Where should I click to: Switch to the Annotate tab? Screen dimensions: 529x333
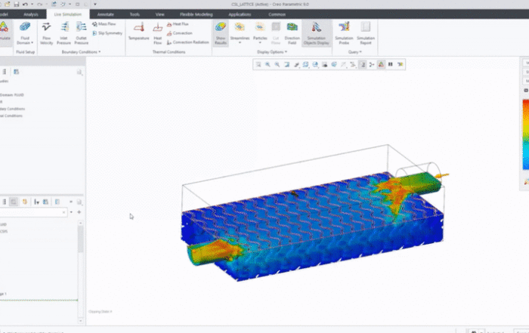(106, 14)
